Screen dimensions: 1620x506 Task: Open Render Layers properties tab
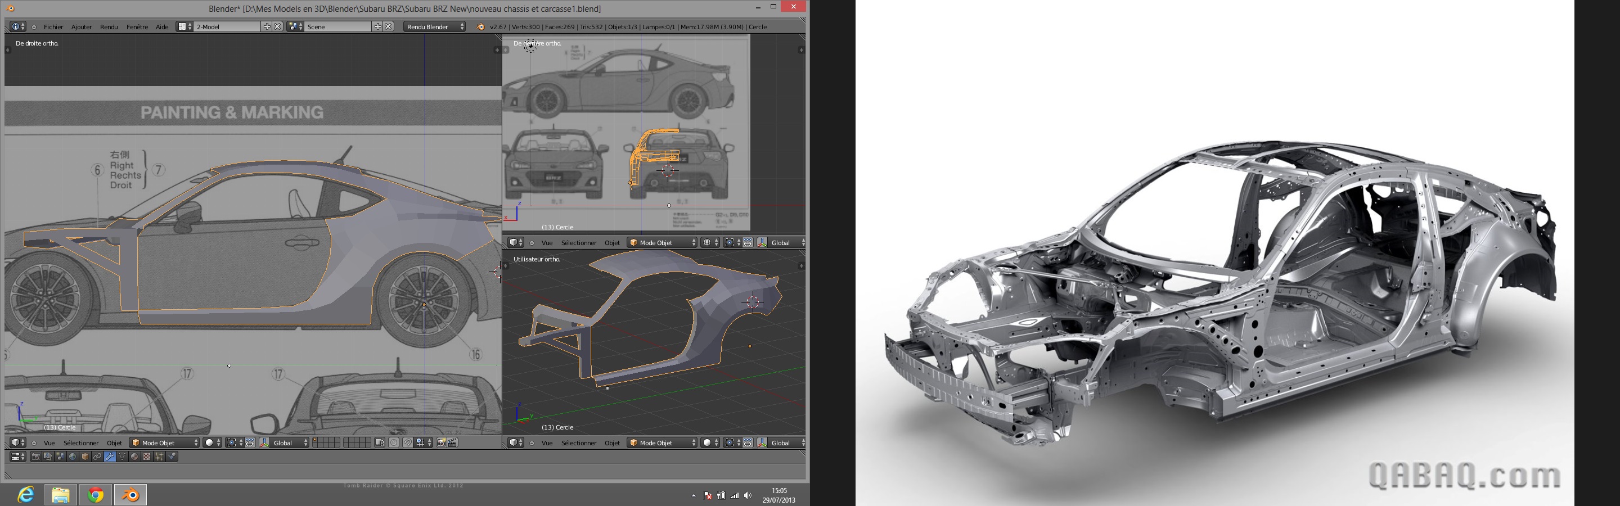point(48,457)
